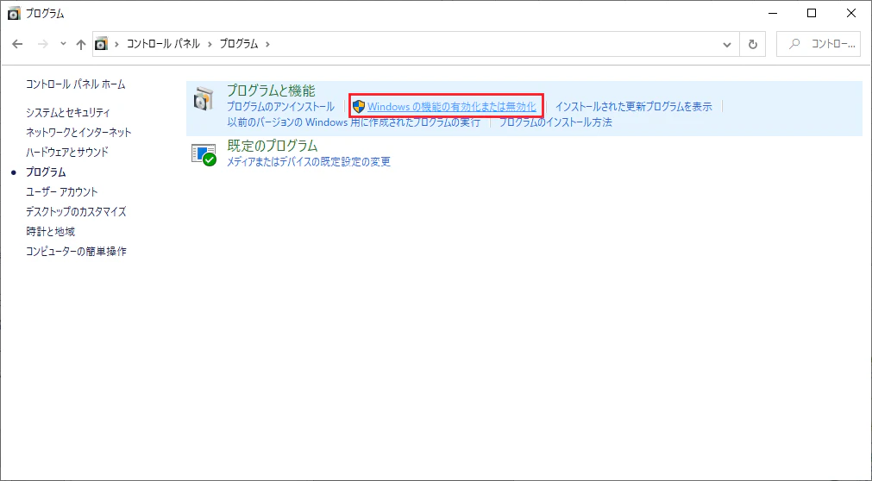872x481 pixels.
Task: Click コントロール パネル in the breadcrumb
Action: (x=163, y=44)
